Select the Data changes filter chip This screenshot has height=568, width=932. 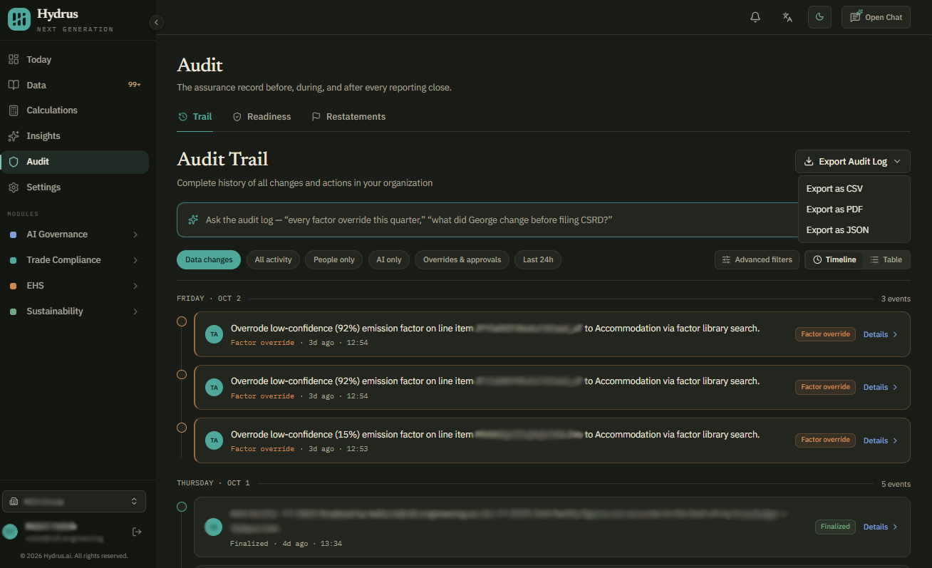click(x=209, y=260)
